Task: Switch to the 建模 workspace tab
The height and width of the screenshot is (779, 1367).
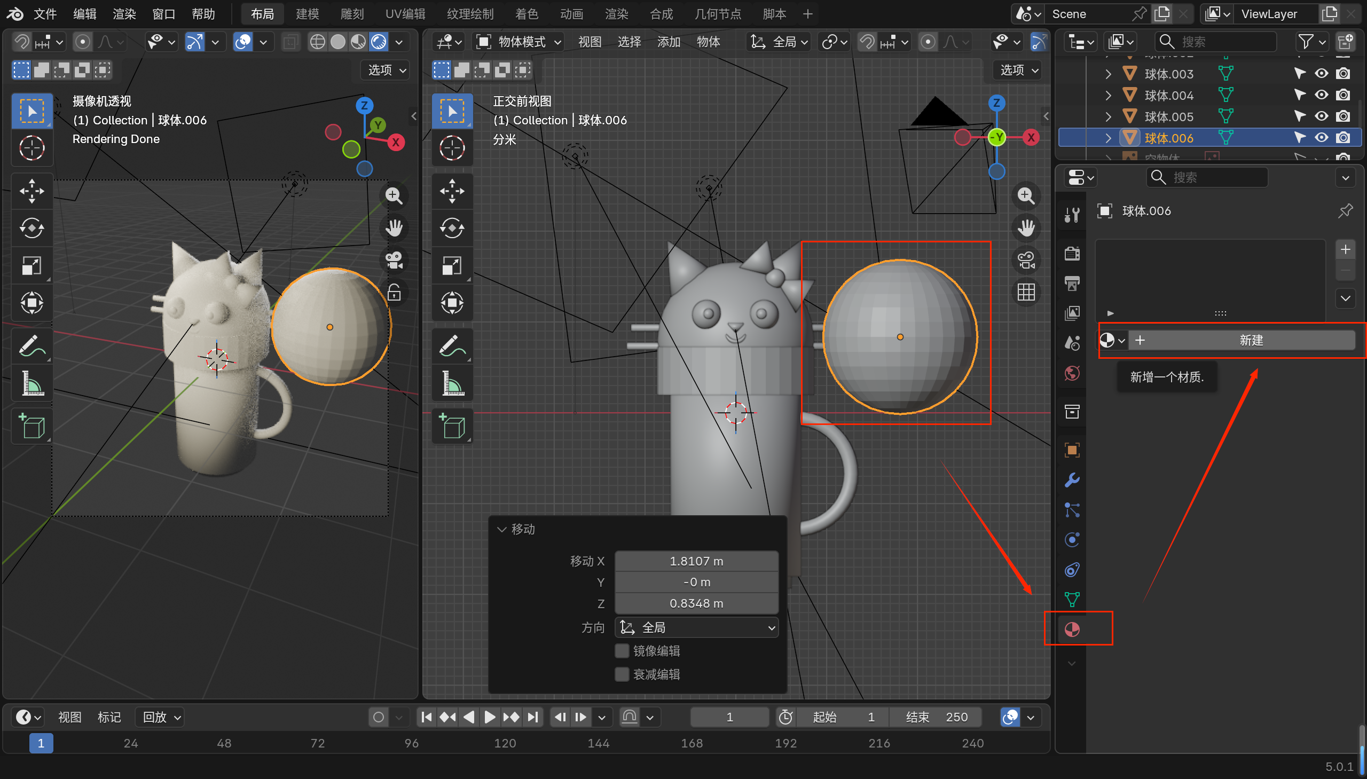Action: tap(307, 14)
